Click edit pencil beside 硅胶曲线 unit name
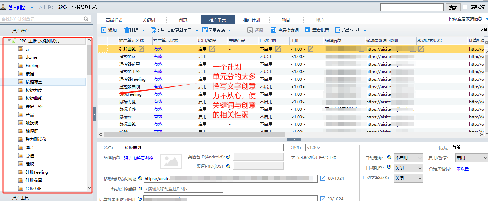The image size is (488, 201). [141, 49]
